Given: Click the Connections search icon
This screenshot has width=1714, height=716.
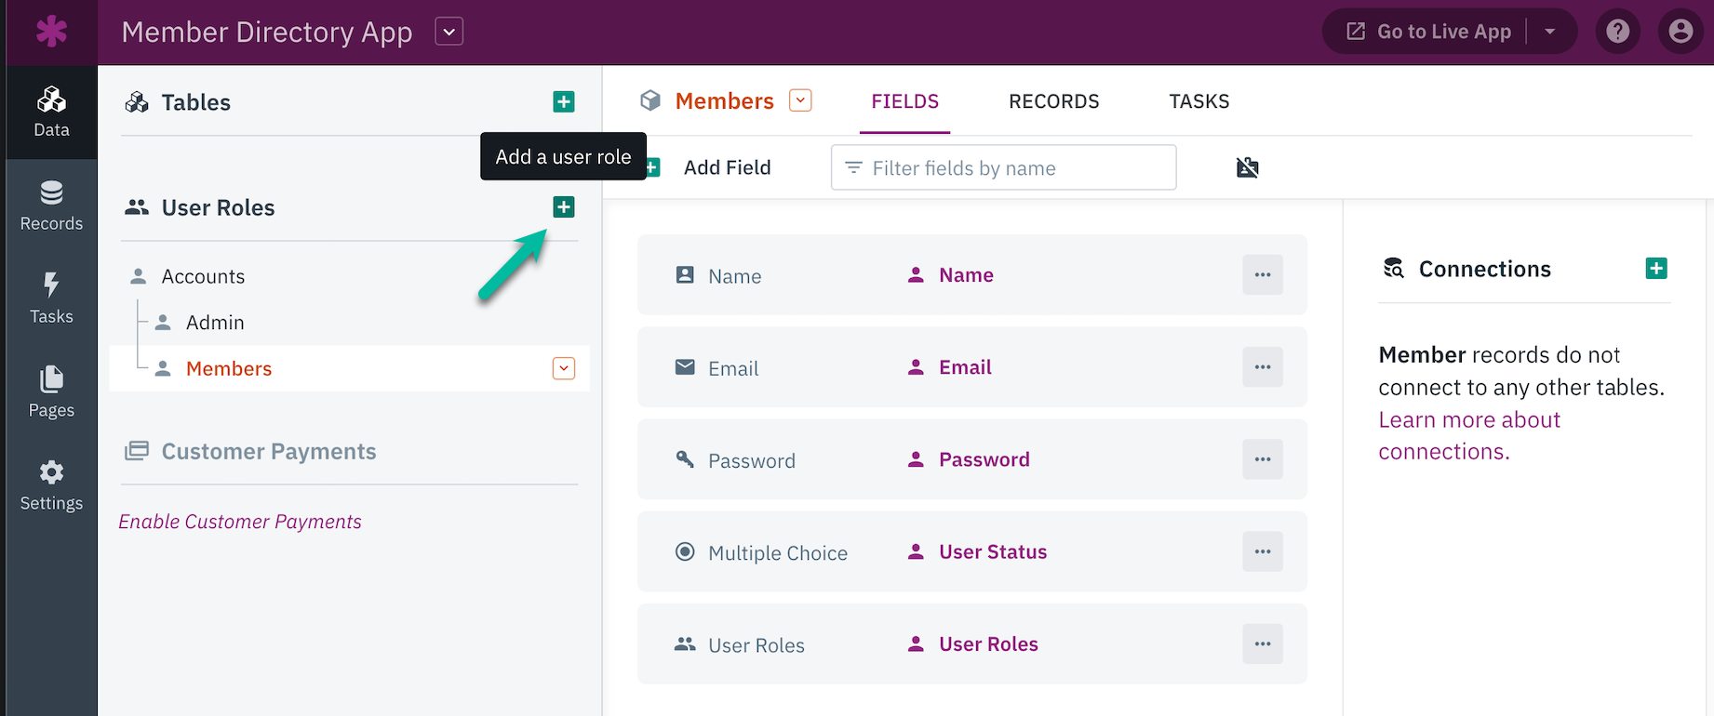Looking at the screenshot, I should click(1393, 269).
